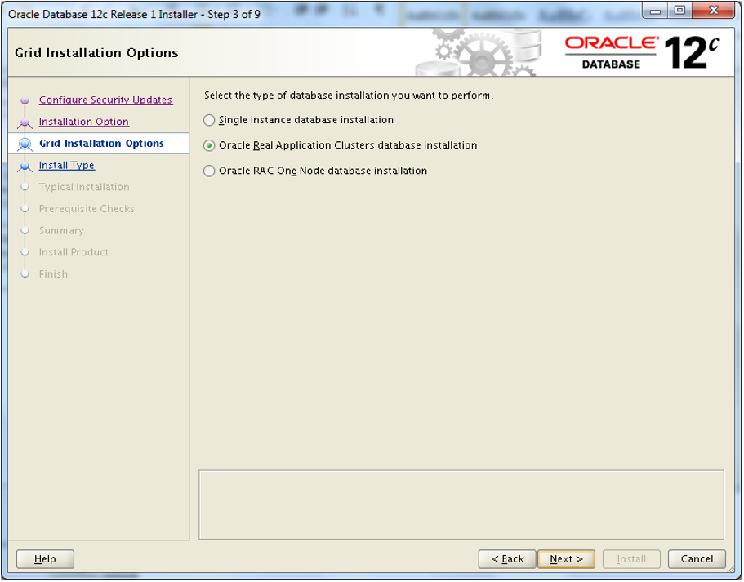Proceed with the Next button
This screenshot has width=744, height=582.
566,559
